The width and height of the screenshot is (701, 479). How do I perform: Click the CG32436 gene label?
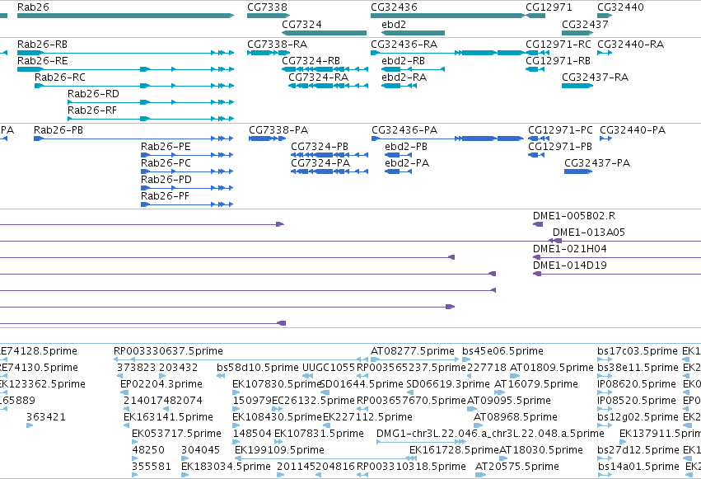tap(394, 7)
